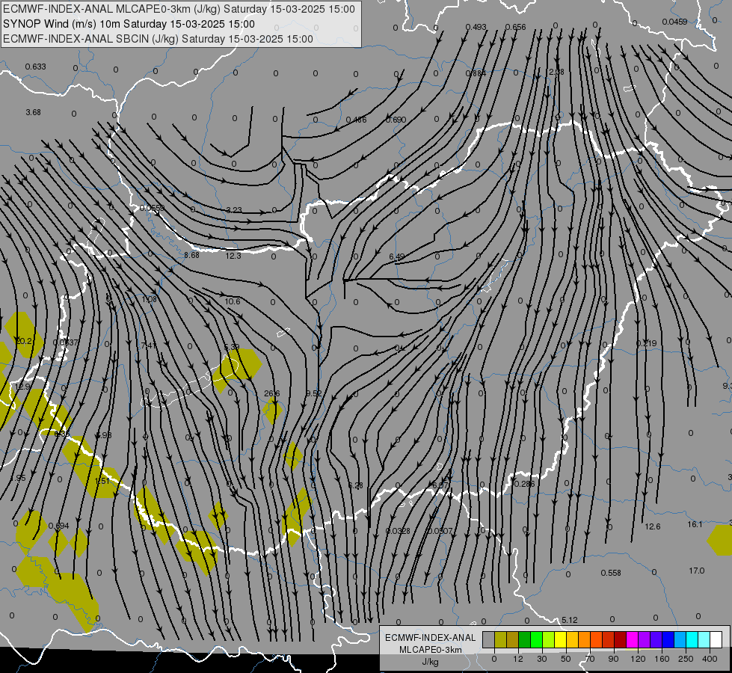The width and height of the screenshot is (732, 673).
Task: Click the legend tick label 50
Action: (x=566, y=659)
